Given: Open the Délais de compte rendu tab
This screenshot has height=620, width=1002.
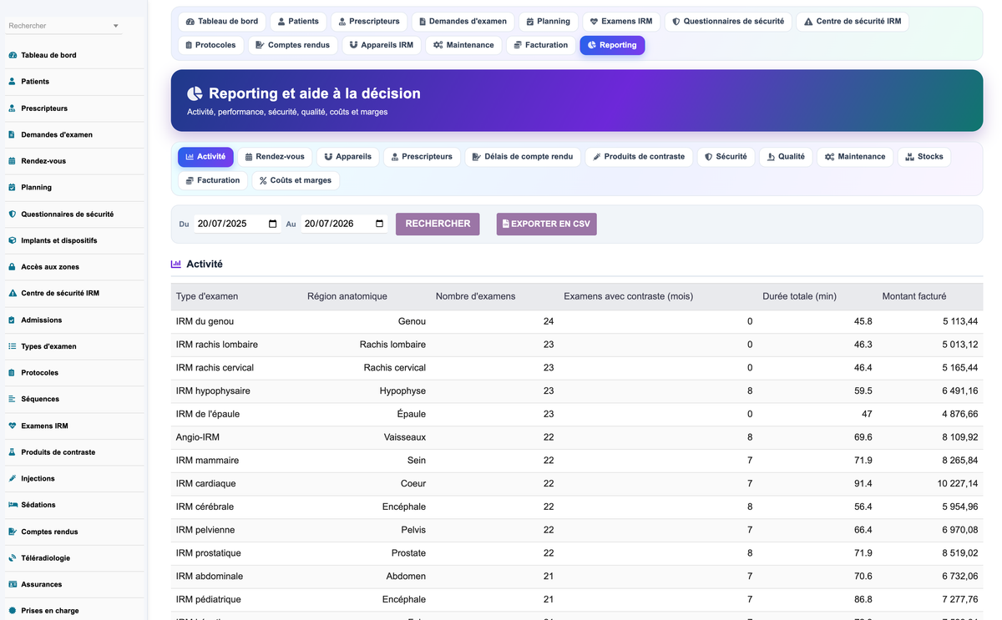Looking at the screenshot, I should (522, 157).
